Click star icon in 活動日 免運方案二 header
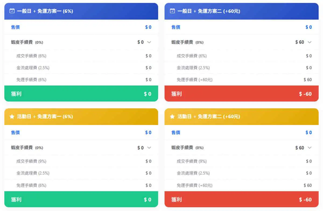 (x=172, y=116)
